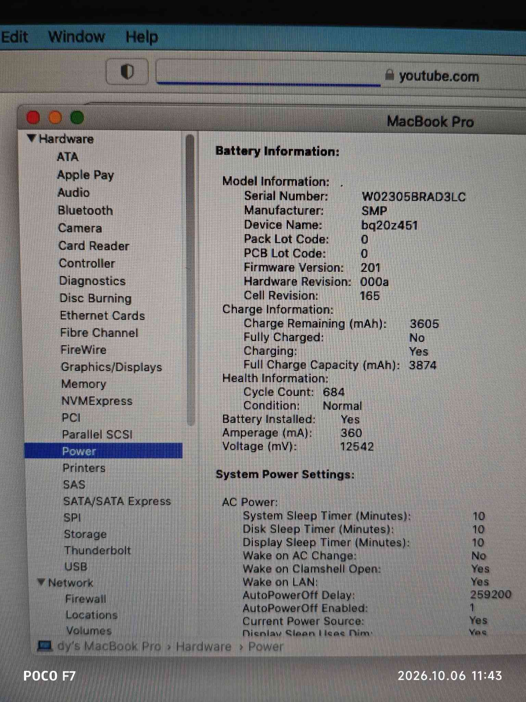Select Camera in the sidebar
Image resolution: width=526 pixels, height=702 pixels.
[x=80, y=228]
